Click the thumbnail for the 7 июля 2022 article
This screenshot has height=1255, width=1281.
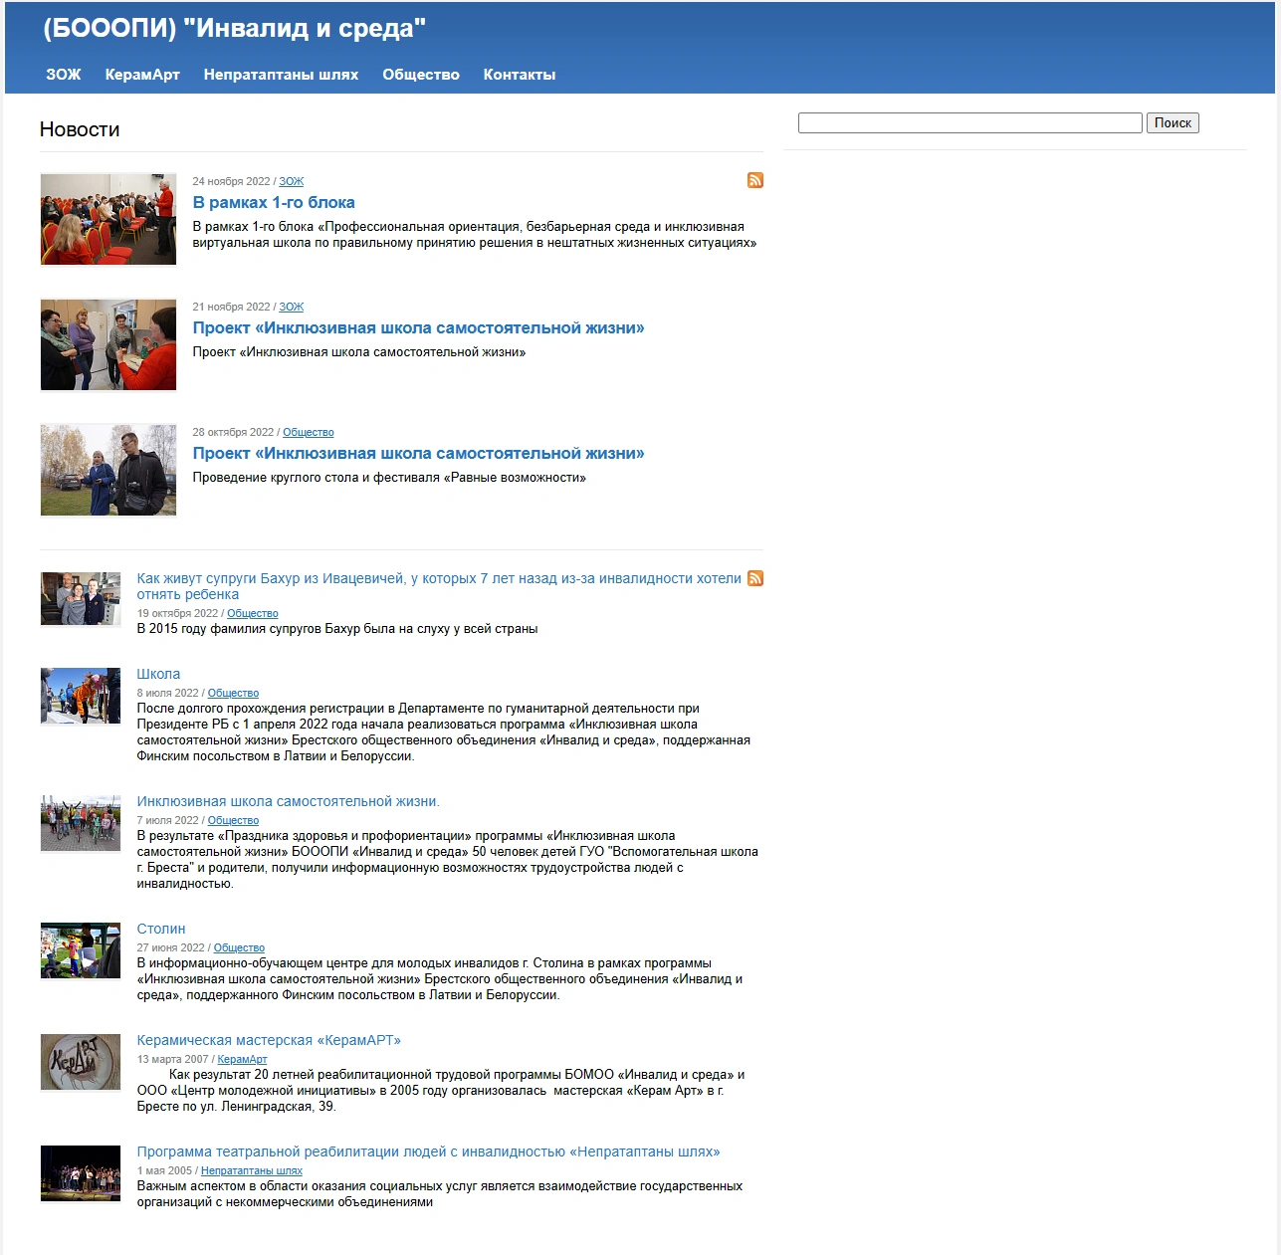[81, 822]
